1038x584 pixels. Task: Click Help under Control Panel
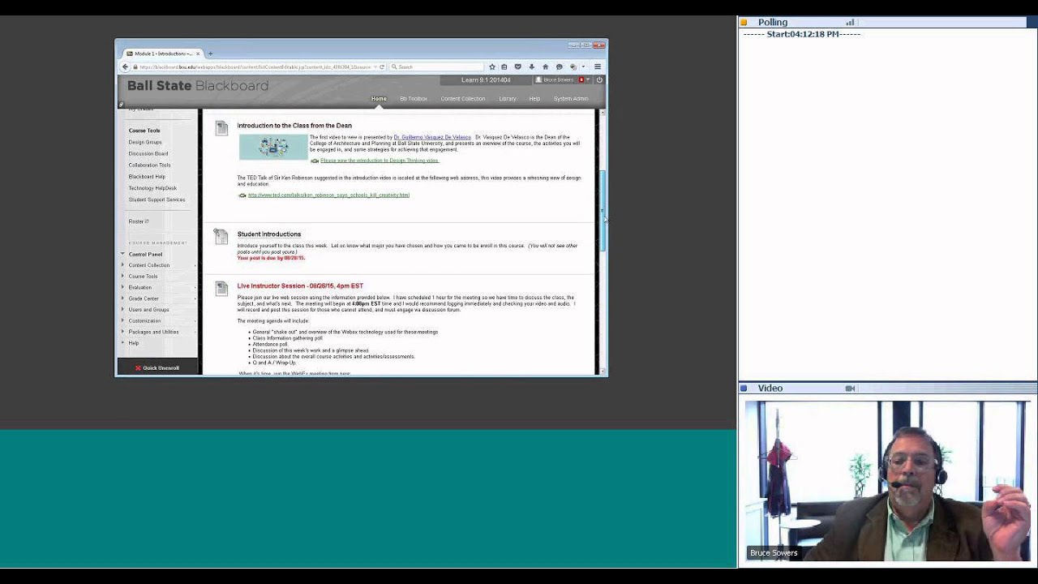click(x=134, y=343)
